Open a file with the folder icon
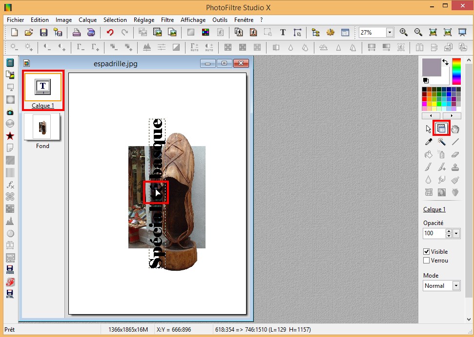Image resolution: width=474 pixels, height=337 pixels. click(29, 32)
